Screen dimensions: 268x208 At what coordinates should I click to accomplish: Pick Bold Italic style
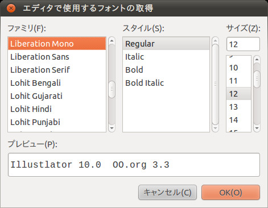coord(166,83)
